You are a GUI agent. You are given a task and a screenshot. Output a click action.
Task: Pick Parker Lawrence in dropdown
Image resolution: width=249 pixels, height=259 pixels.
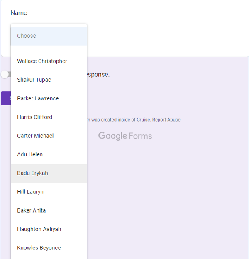click(49, 98)
